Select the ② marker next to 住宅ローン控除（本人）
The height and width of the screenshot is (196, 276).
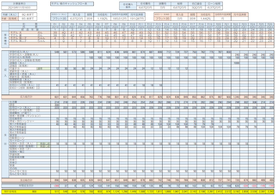click(39, 85)
